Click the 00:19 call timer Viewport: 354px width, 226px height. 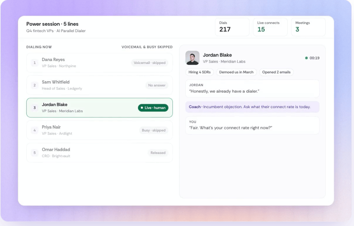pyautogui.click(x=314, y=58)
